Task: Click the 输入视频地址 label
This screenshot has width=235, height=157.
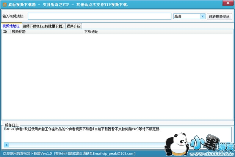Action: [14, 16]
